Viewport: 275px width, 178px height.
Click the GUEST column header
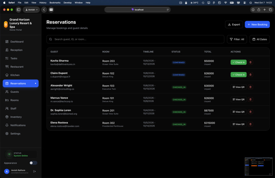(x=54, y=52)
